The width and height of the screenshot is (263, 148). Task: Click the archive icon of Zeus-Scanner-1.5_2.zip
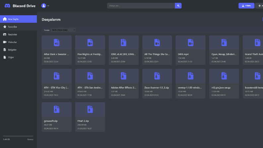[x=157, y=76]
